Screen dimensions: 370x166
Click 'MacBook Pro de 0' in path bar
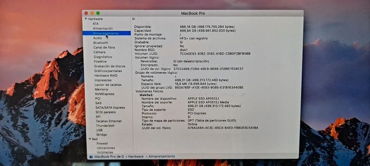point(109,156)
